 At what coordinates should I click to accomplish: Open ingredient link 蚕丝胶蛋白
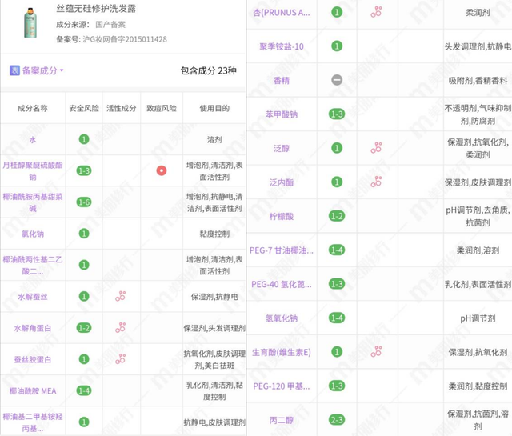(33, 359)
